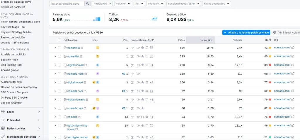Check the box for nomad list row
The image size is (300, 140).
(59, 48)
